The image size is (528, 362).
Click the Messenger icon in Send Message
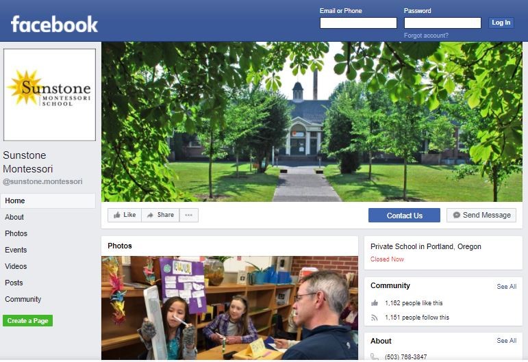457,215
